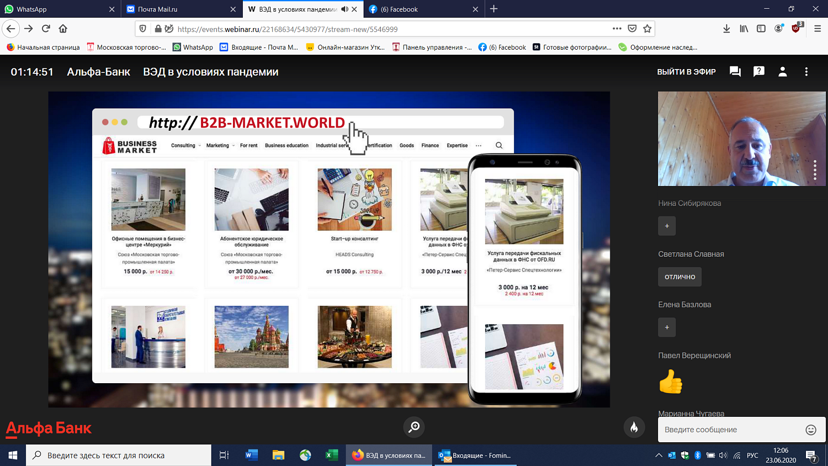The height and width of the screenshot is (466, 828).
Task: Open Московская торгово bookmark
Action: [126, 47]
